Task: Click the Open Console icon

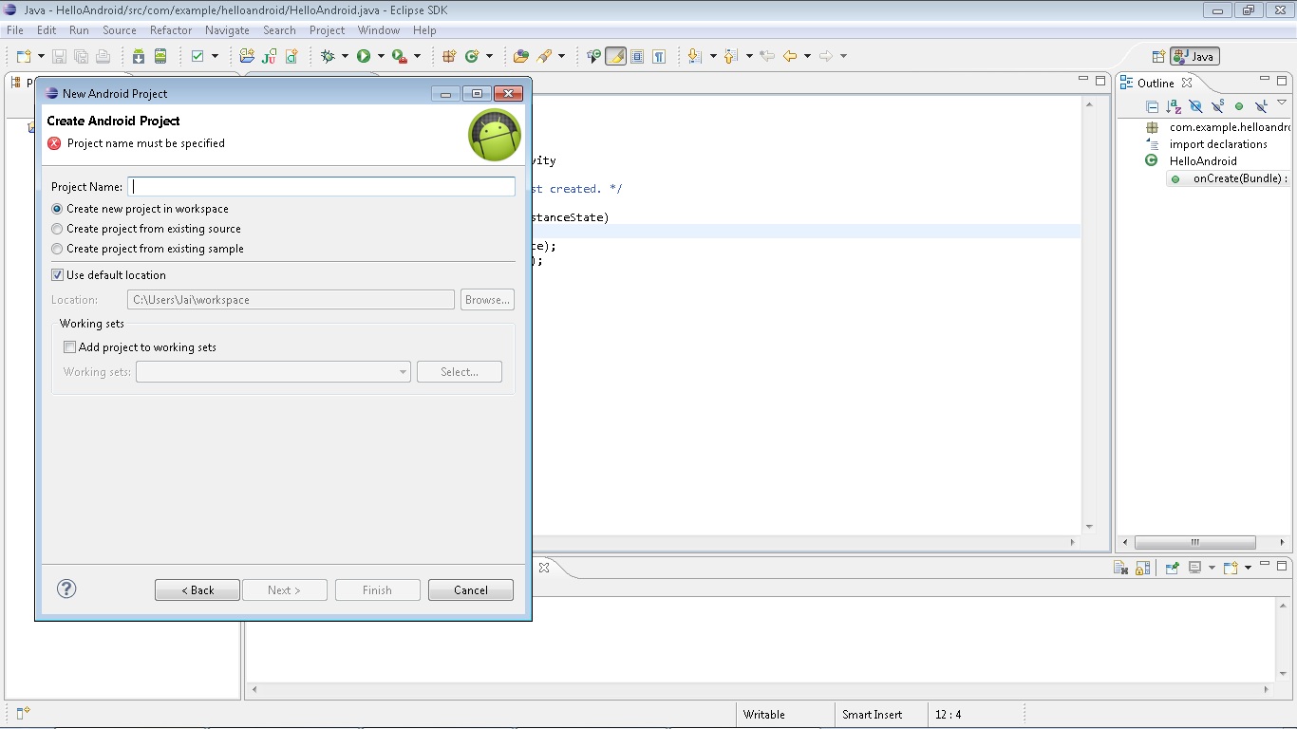Action: pos(1231,568)
